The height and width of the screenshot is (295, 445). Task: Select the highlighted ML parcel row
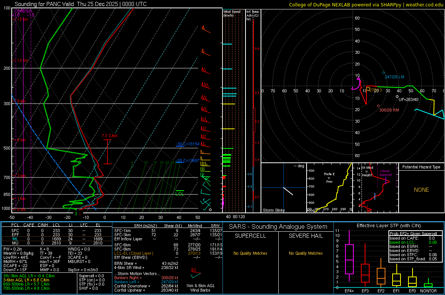[x=57, y=239]
